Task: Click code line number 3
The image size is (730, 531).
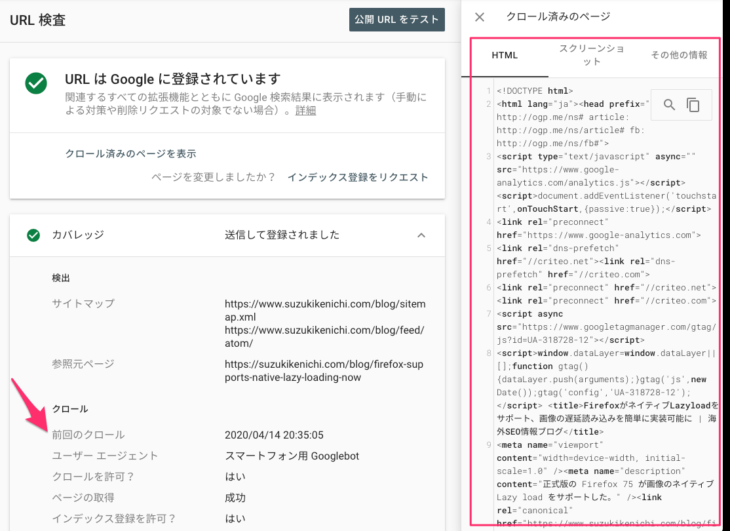Action: (488, 157)
